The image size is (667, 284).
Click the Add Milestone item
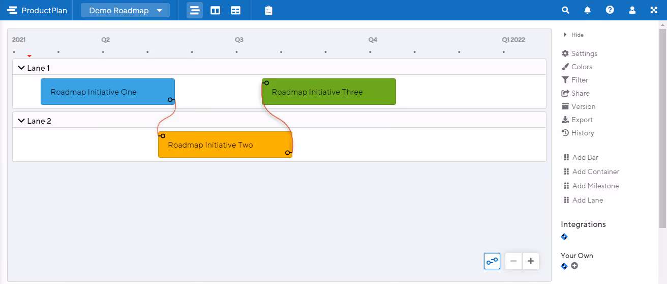click(x=591, y=186)
